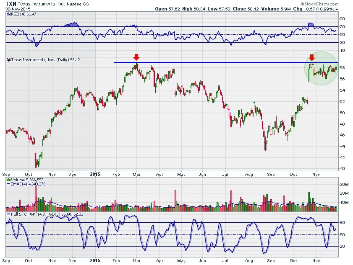
Task: Click the 2015 year label on price chart date axis
Action: pyautogui.click(x=95, y=174)
